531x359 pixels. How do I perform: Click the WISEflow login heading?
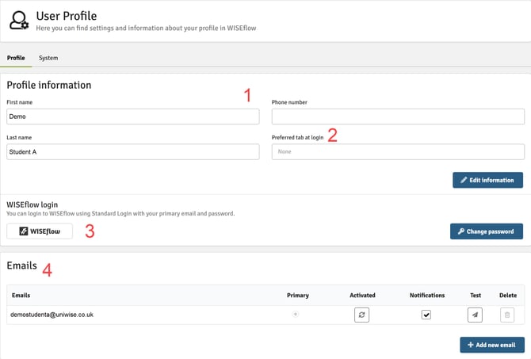click(x=32, y=204)
